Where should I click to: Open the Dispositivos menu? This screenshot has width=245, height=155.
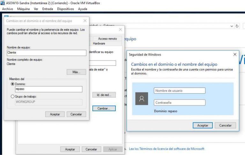pyautogui.click(x=65, y=9)
